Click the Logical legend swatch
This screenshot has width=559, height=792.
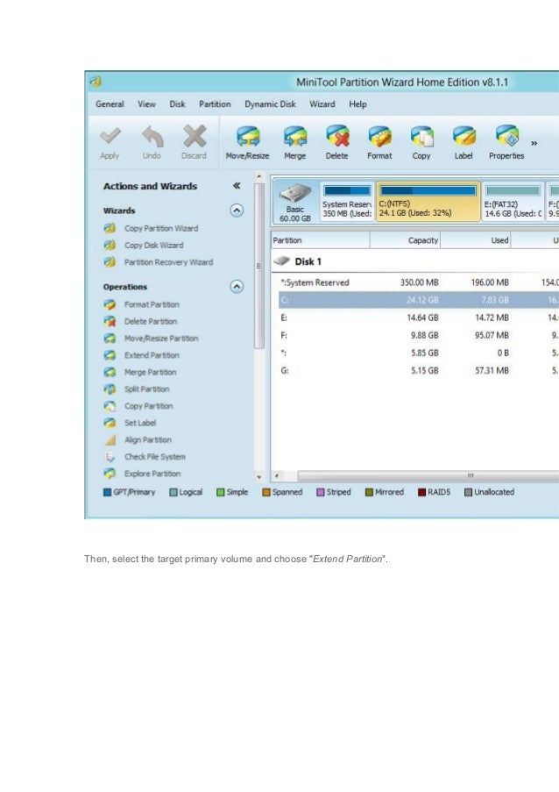(173, 492)
